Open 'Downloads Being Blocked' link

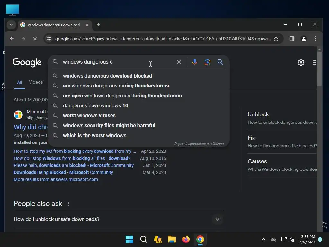pyautogui.click(x=63, y=172)
